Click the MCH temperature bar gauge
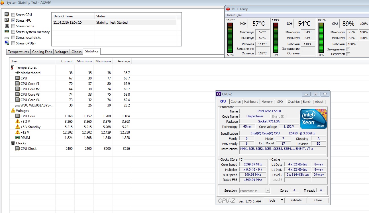This screenshot has height=213, width=369. point(230,38)
